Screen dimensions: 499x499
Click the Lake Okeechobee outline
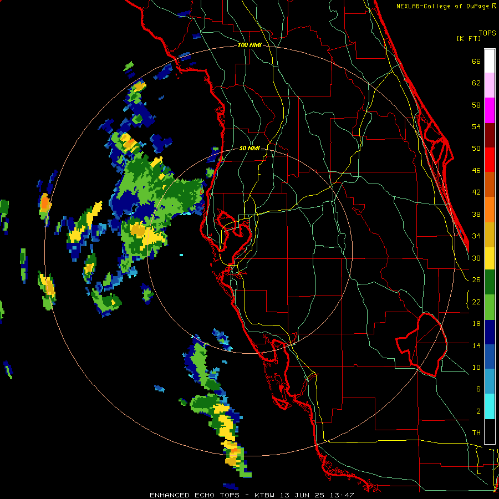click(x=422, y=344)
